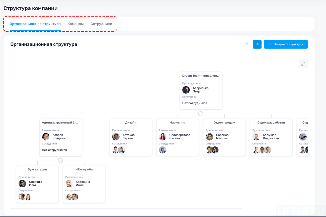This screenshot has width=326, height=217.
Task: Open the Бухгалтерия department card
Action: [37, 169]
